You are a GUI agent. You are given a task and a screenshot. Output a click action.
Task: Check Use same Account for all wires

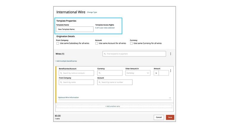coord(97,43)
